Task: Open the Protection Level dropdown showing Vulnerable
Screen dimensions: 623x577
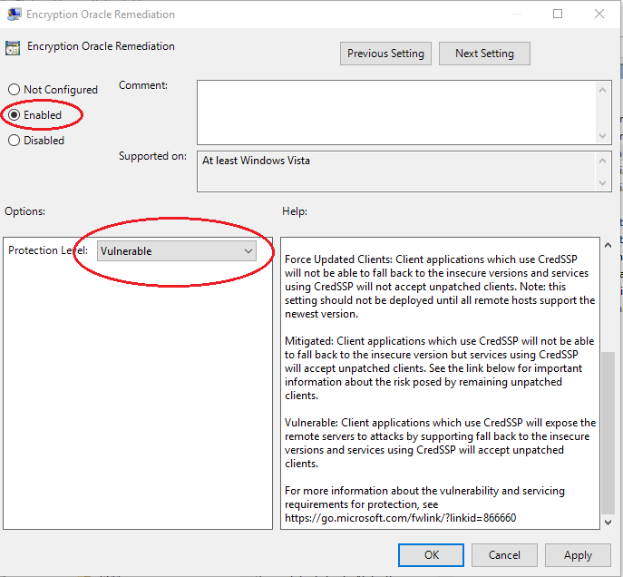Action: [x=177, y=251]
